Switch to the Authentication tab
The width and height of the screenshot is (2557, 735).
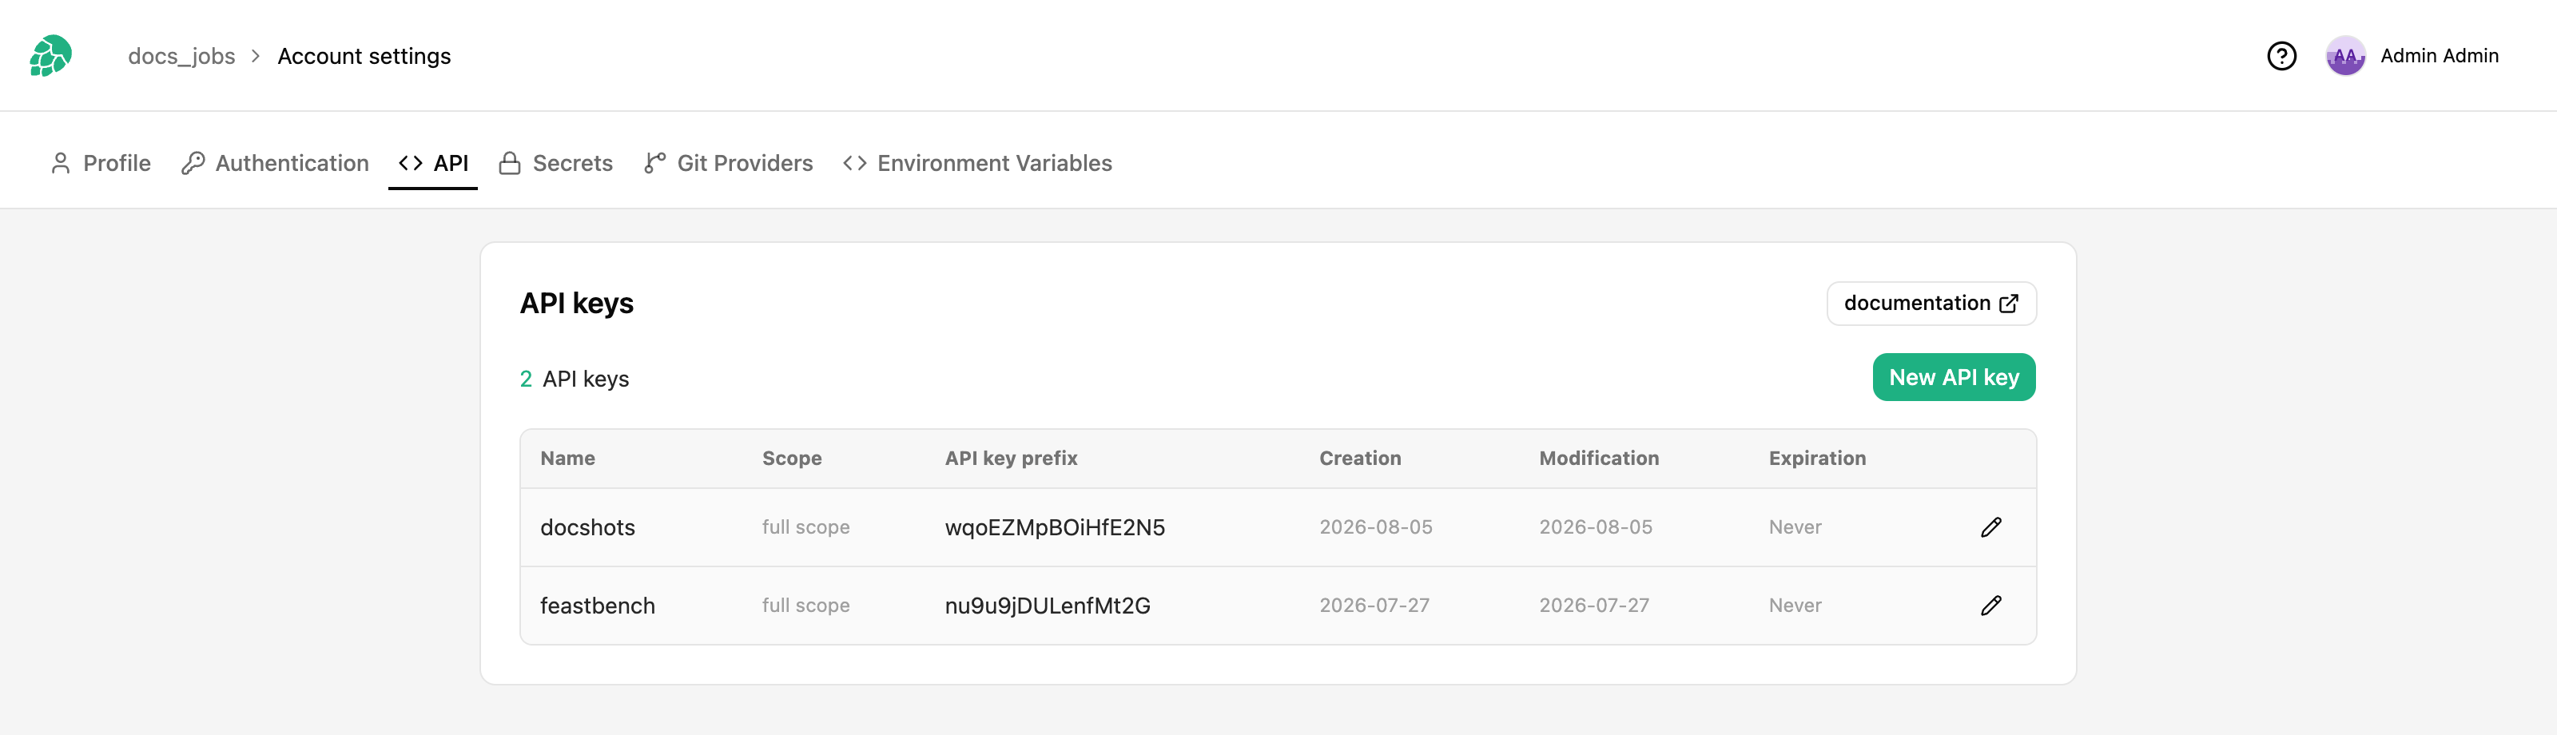coord(275,163)
